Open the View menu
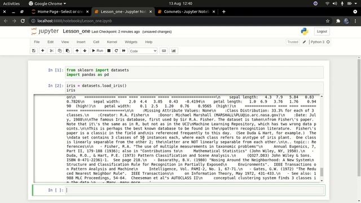Image resolution: width=361 pixels, height=203 pixels. (65, 42)
